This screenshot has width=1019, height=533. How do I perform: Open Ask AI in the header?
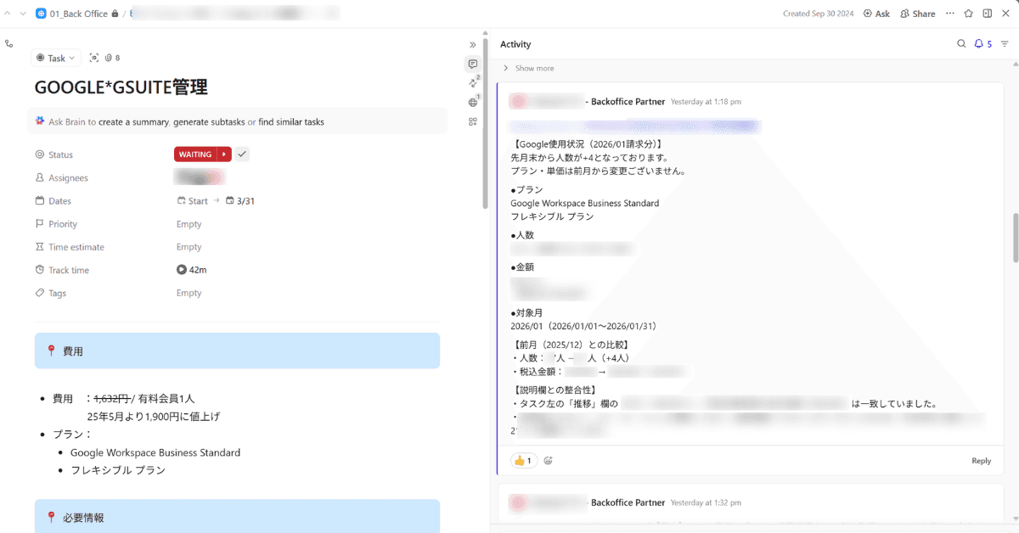pos(876,14)
